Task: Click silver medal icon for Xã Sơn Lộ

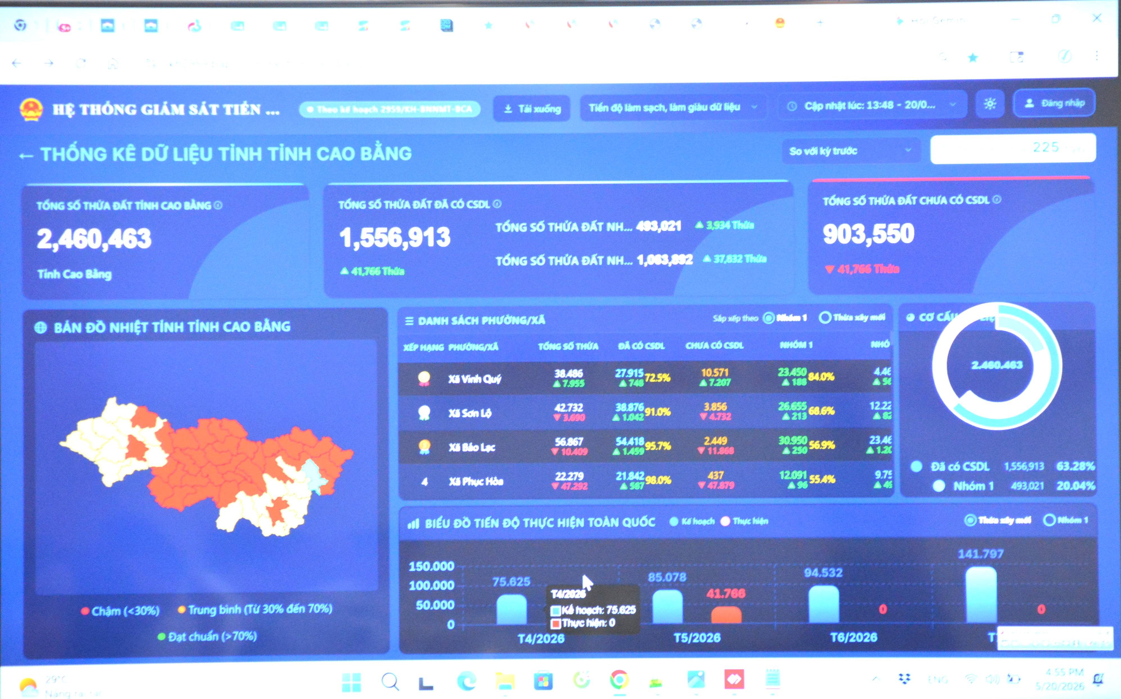Action: 424,412
